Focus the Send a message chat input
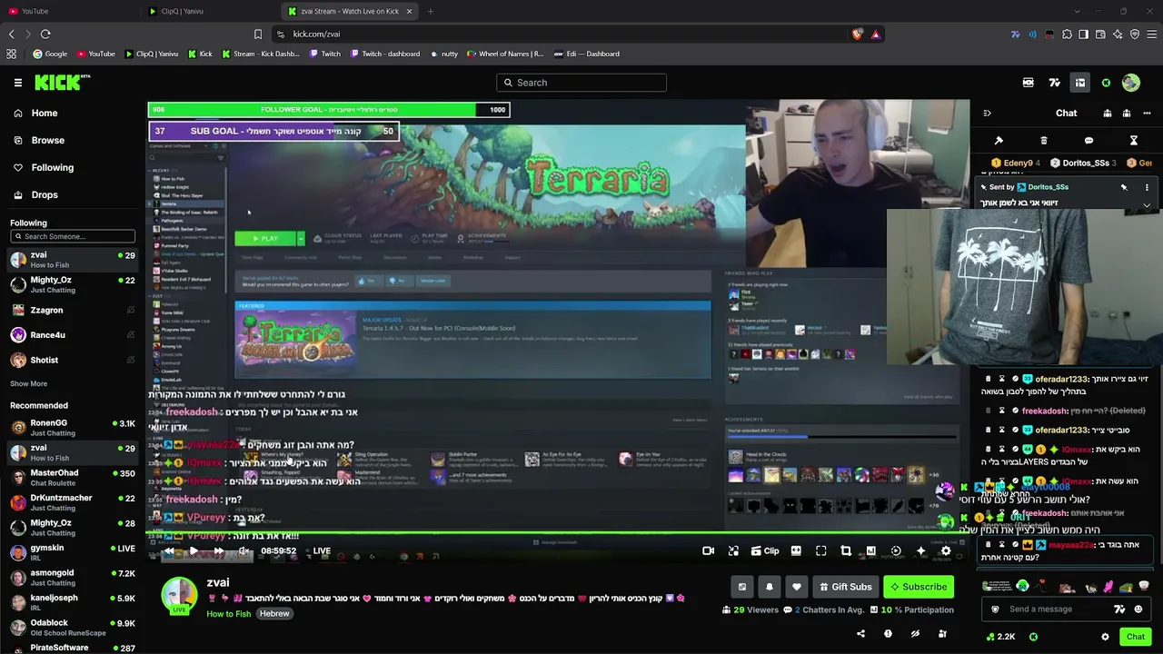This screenshot has width=1163, height=654. coord(1054,609)
